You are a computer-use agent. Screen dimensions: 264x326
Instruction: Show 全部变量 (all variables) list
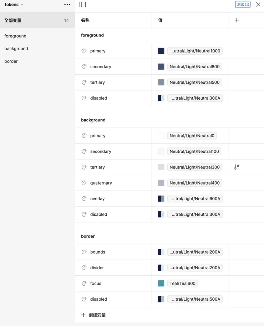coord(13,20)
